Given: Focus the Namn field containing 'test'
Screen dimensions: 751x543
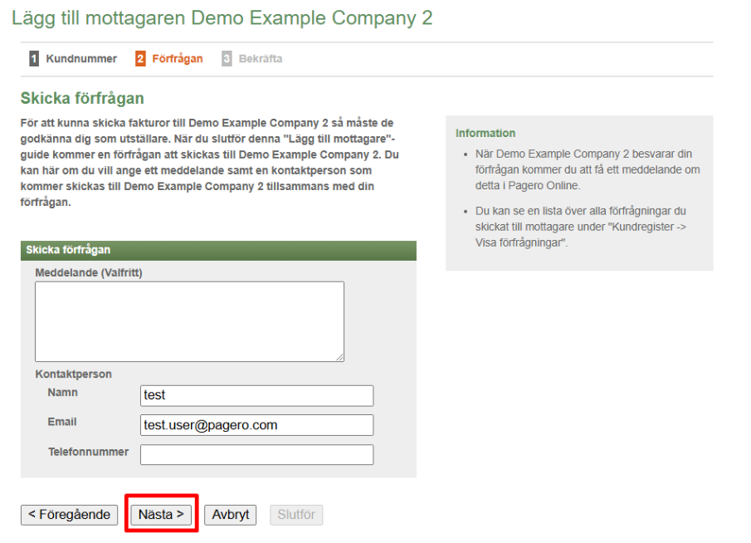Looking at the screenshot, I should (256, 395).
